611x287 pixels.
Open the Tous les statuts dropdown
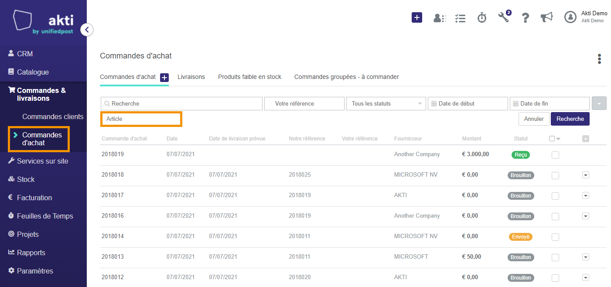[386, 104]
